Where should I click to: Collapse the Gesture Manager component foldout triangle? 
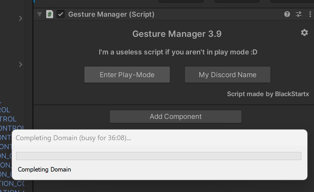[40, 14]
